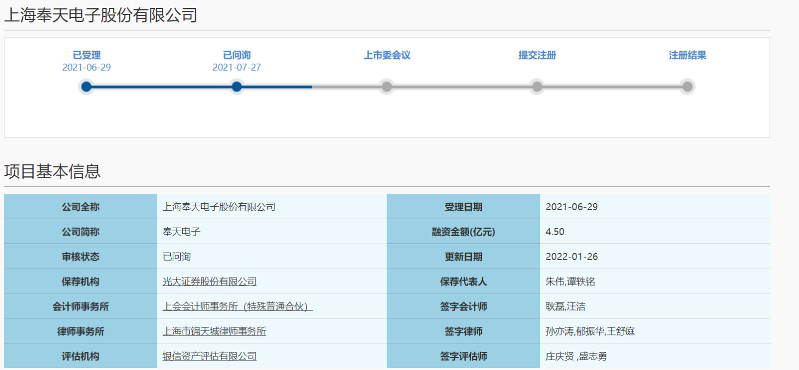Click the 签字评估师 header cell
The height and width of the screenshot is (370, 799).
click(x=463, y=356)
